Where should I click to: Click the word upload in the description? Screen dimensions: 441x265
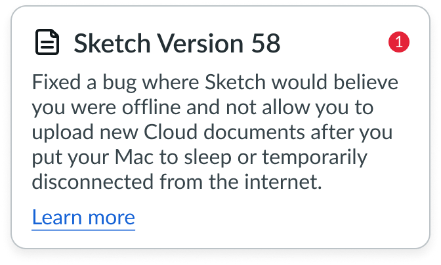[62, 133]
